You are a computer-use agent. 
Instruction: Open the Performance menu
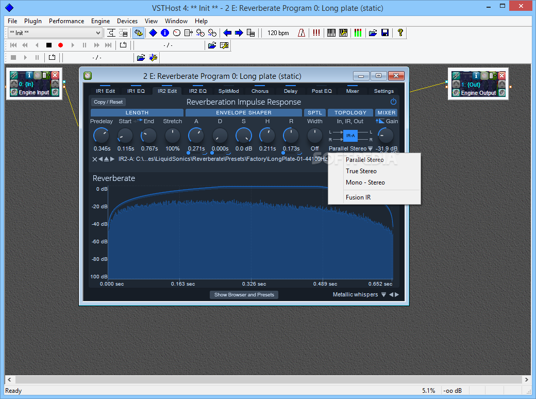[66, 21]
